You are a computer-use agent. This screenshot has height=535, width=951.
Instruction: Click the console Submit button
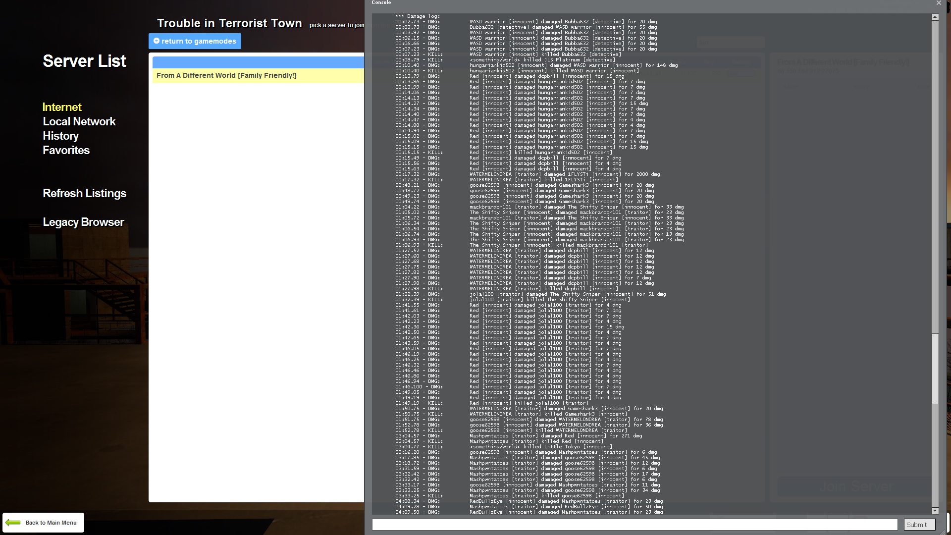pos(919,525)
